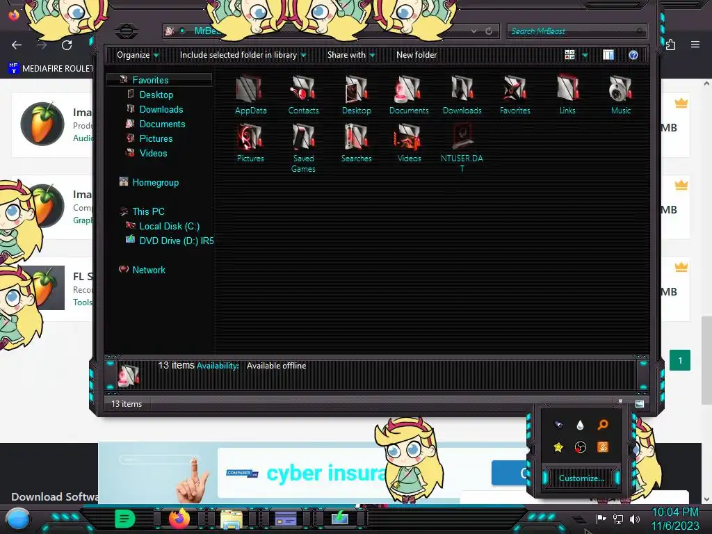Click the water drop tray icon
This screenshot has width=712, height=534.
pyautogui.click(x=580, y=425)
